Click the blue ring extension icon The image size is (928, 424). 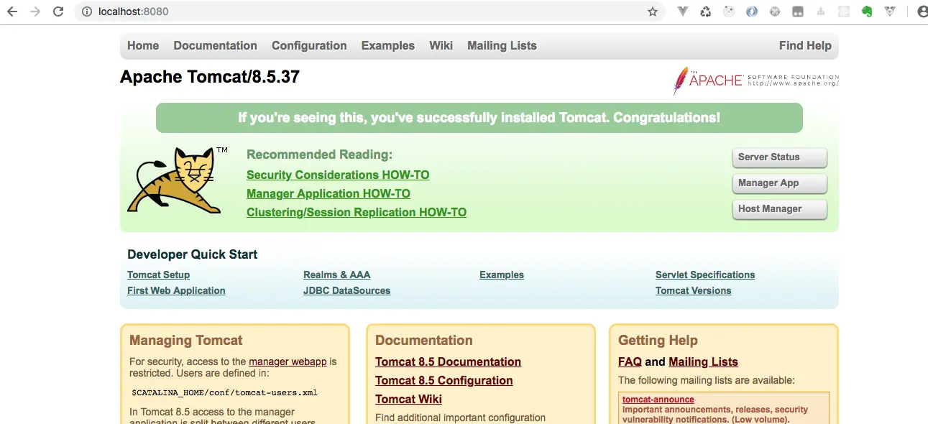(x=752, y=11)
